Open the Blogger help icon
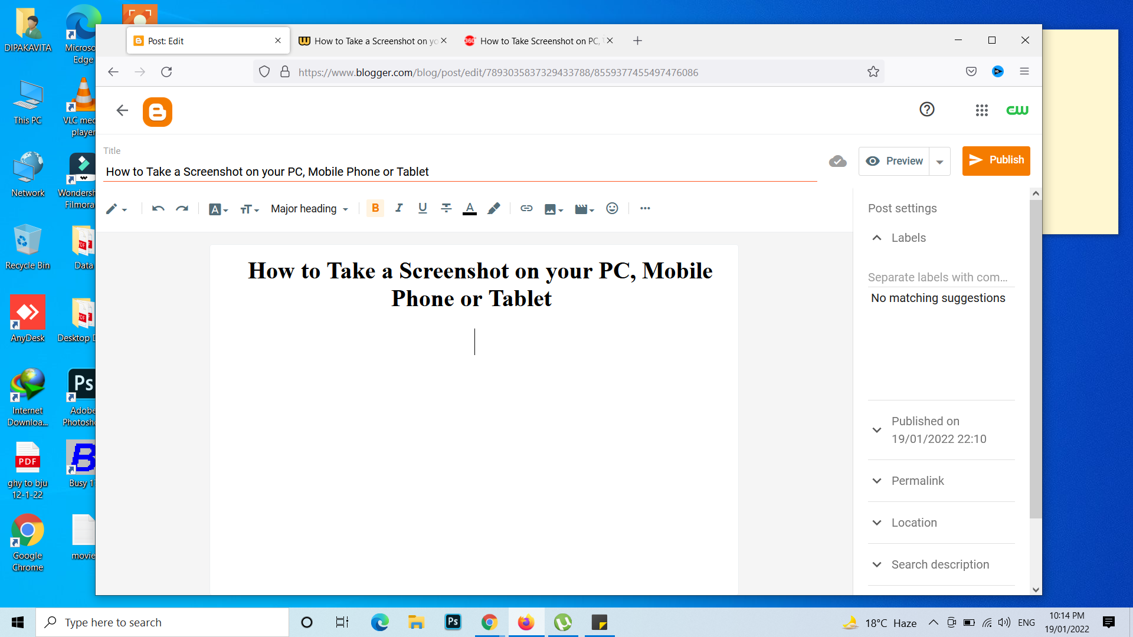Screen dimensions: 1133x637 (926, 109)
